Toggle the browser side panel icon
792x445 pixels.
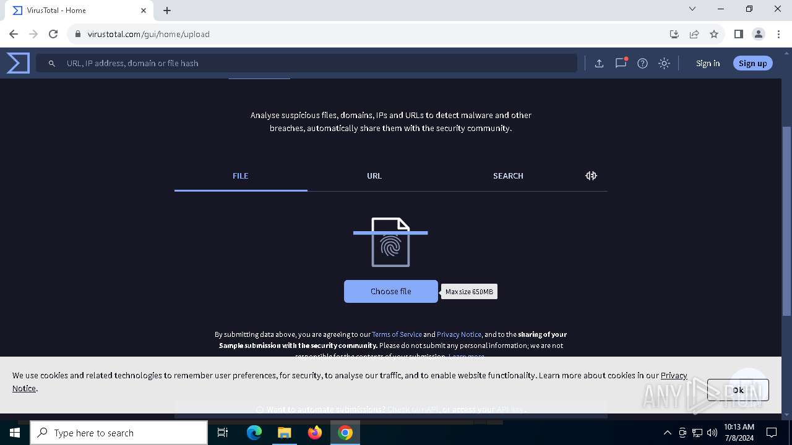(x=738, y=34)
